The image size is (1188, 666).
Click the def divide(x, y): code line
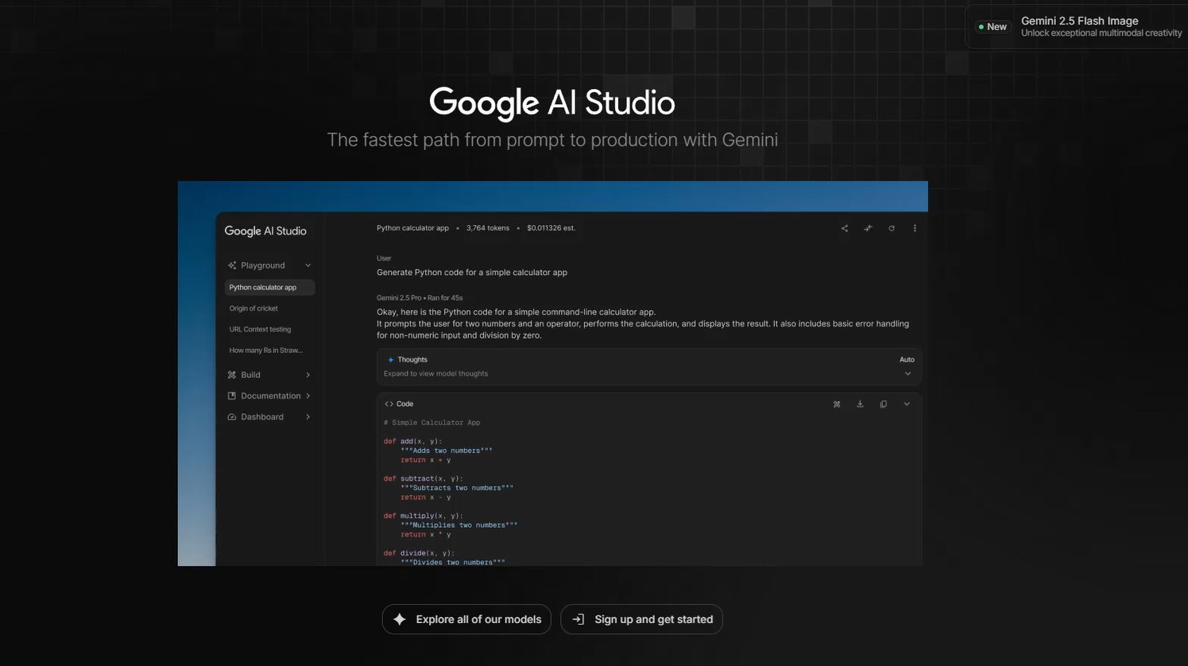420,553
